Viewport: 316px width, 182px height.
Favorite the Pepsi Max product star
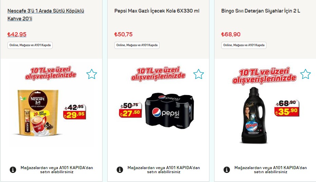click(x=199, y=74)
